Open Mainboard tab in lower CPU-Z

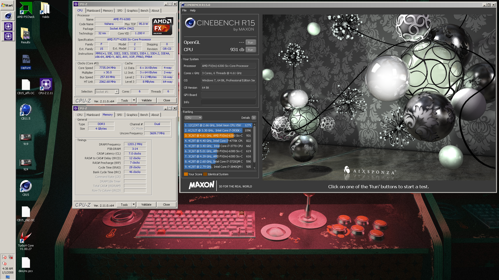coord(93,115)
